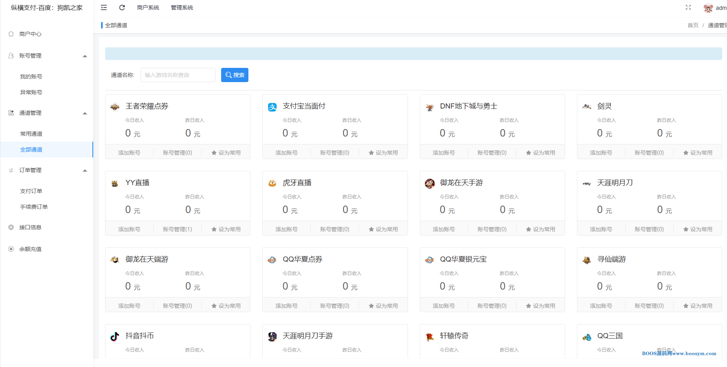Image resolution: width=727 pixels, height=367 pixels.
Task: Collapse the 订单管理 sidebar section arrow
Action: click(x=85, y=170)
